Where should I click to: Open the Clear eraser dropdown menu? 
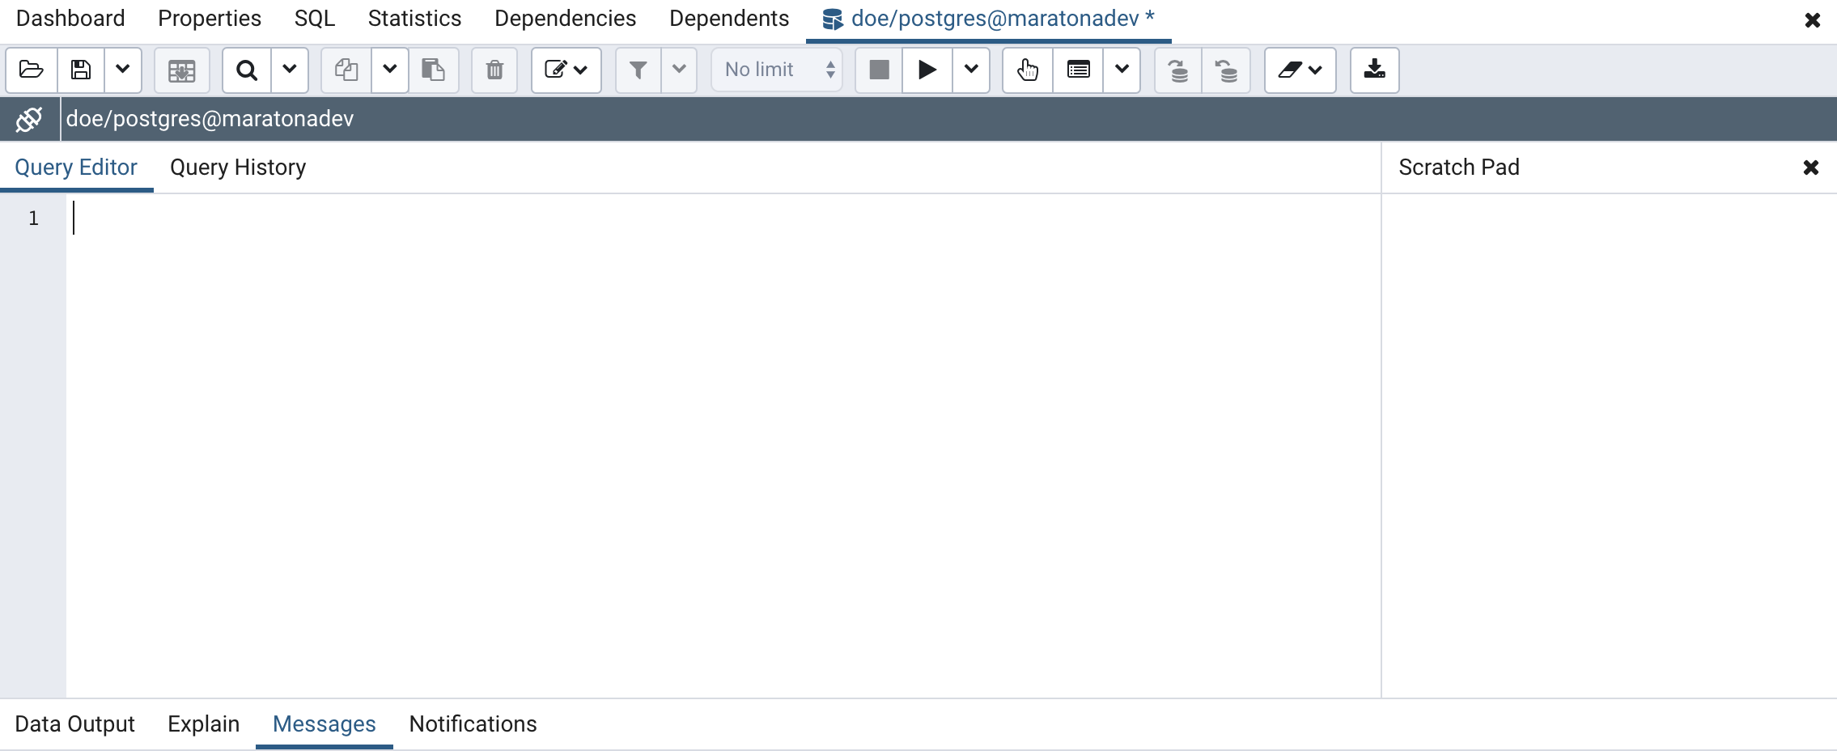(x=1300, y=70)
